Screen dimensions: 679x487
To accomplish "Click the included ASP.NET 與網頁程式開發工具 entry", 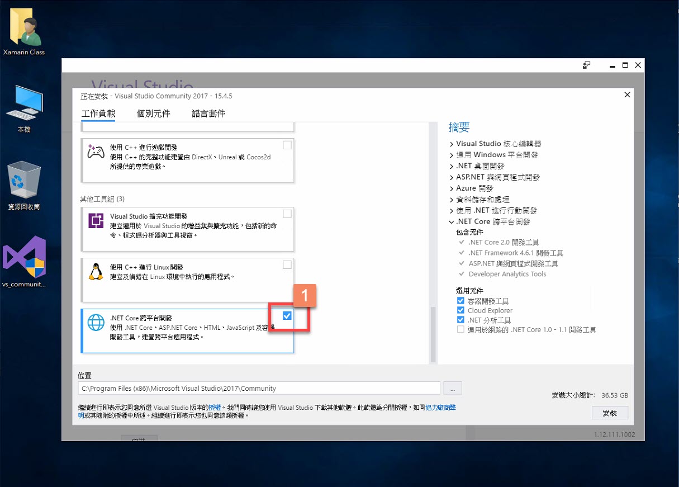I will 513,264.
